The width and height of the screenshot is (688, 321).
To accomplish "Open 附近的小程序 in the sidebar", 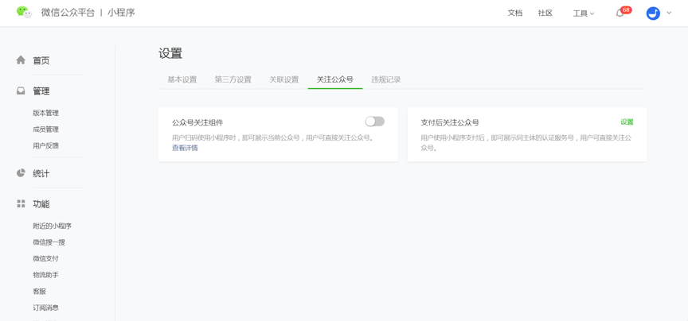I will (53, 226).
